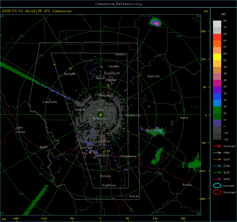This screenshot has height=222, width=237.
Task: Click the RockyMH label
Action: 70,74
